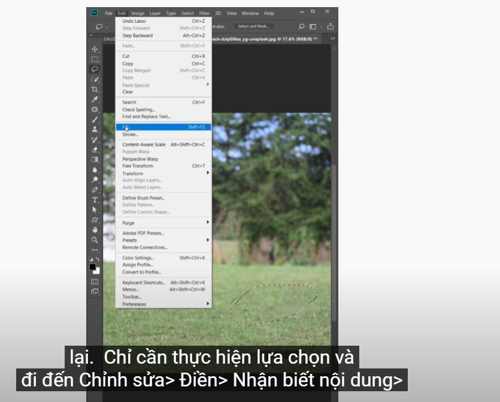Select the Eyedropper tool
500x402 pixels.
(x=95, y=99)
